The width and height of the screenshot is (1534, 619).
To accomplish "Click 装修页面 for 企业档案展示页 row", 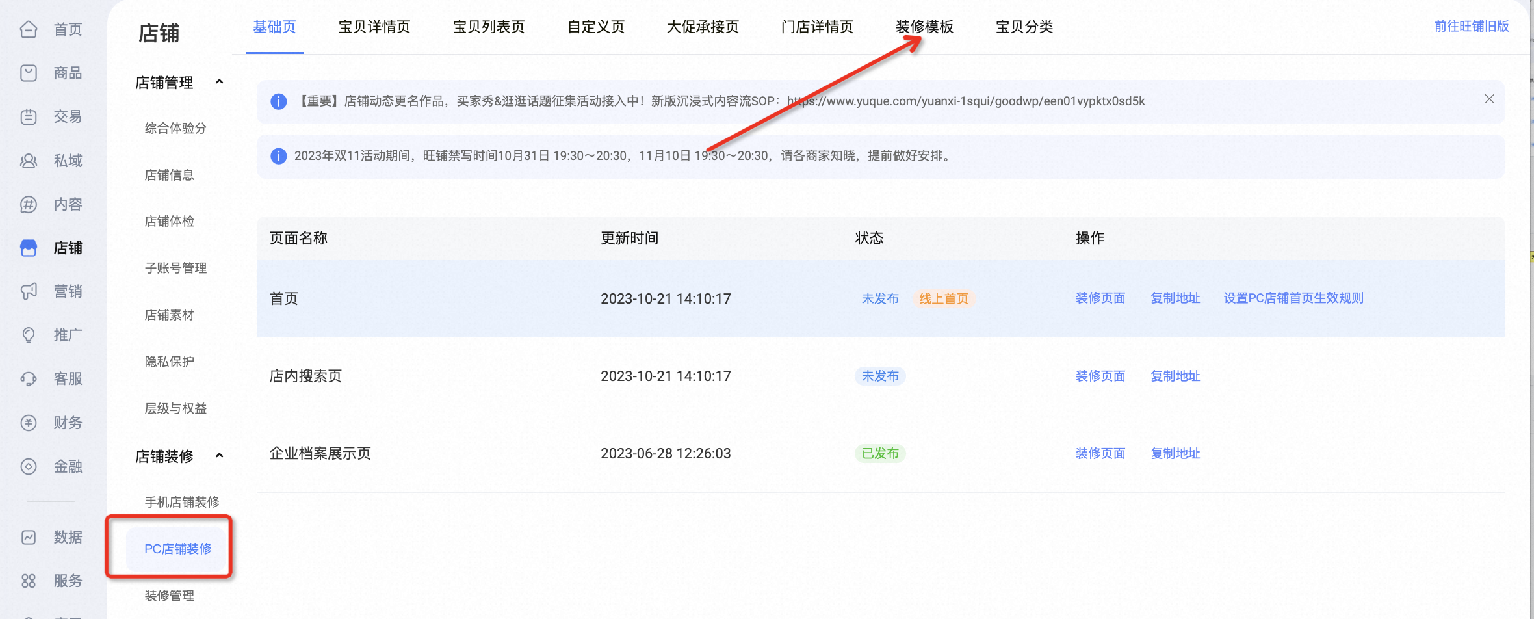I will click(x=1100, y=453).
